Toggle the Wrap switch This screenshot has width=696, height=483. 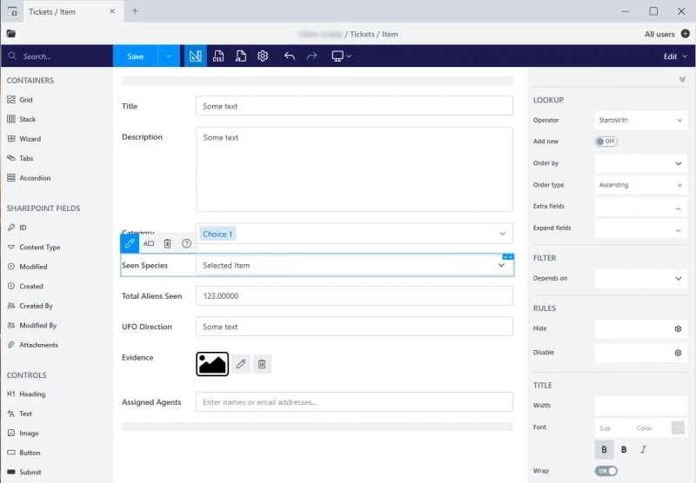[606, 471]
